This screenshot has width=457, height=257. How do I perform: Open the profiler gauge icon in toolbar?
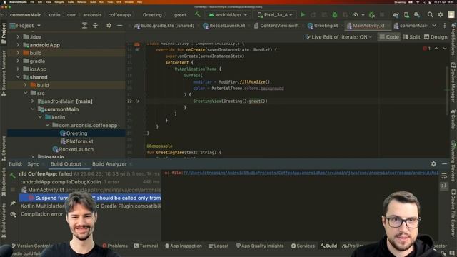pos(356,14)
